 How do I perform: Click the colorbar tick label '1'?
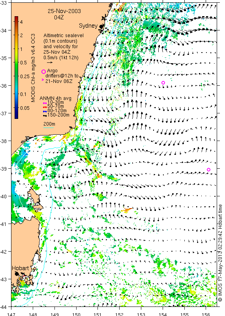[21, 49]
